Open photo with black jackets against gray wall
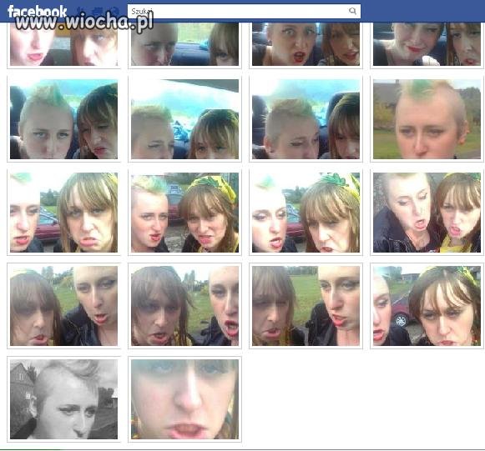 (427, 213)
